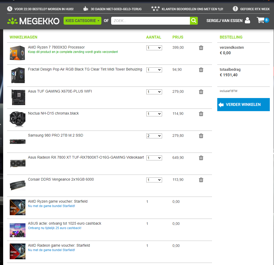
Task: Trash the Corsair DDR5 Vengeance memory item
Action: point(201,180)
